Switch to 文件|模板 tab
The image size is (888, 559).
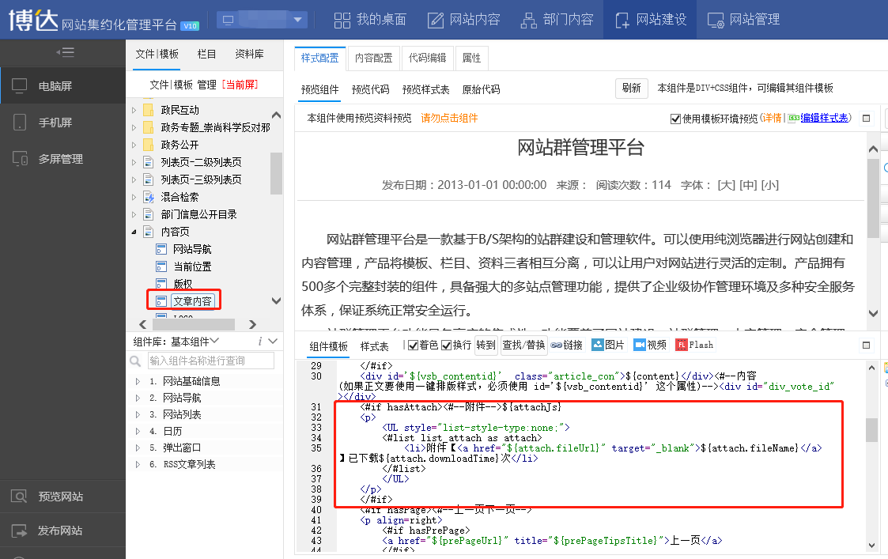(157, 54)
